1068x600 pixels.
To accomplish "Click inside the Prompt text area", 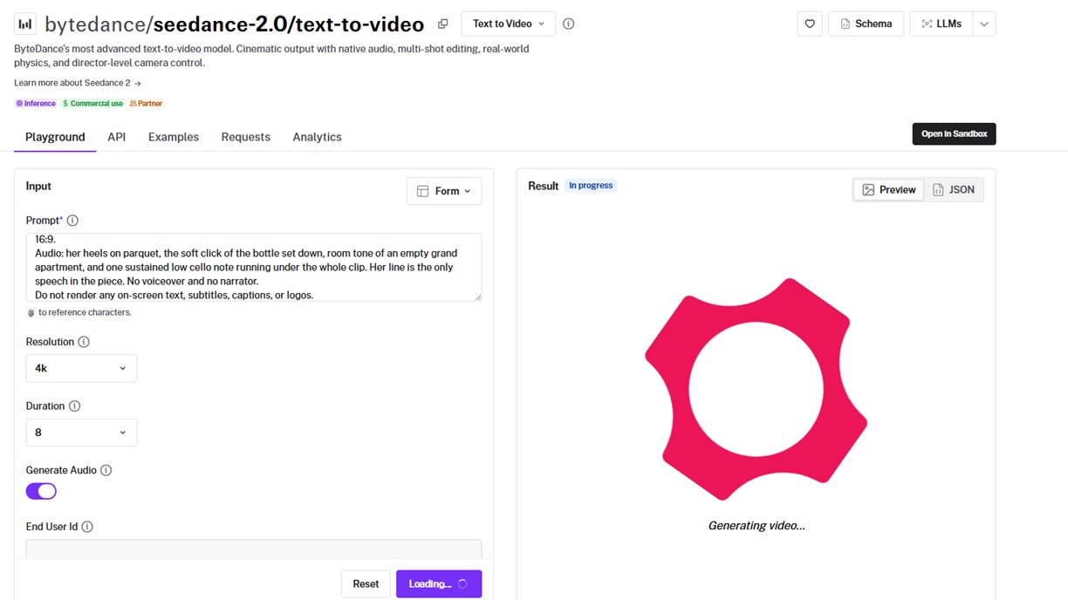I will pyautogui.click(x=254, y=267).
